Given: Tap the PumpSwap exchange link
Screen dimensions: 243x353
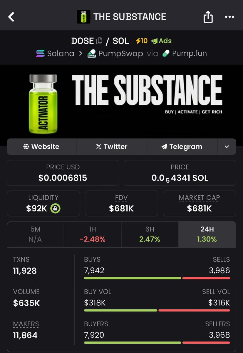Looking at the screenshot, I should coord(115,54).
